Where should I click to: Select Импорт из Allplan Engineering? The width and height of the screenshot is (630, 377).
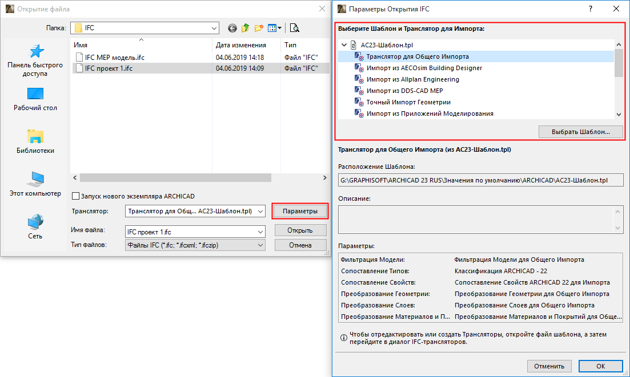click(x=412, y=79)
